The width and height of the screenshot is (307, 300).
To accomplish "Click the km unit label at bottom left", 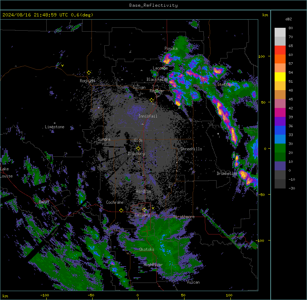I will [5, 296].
